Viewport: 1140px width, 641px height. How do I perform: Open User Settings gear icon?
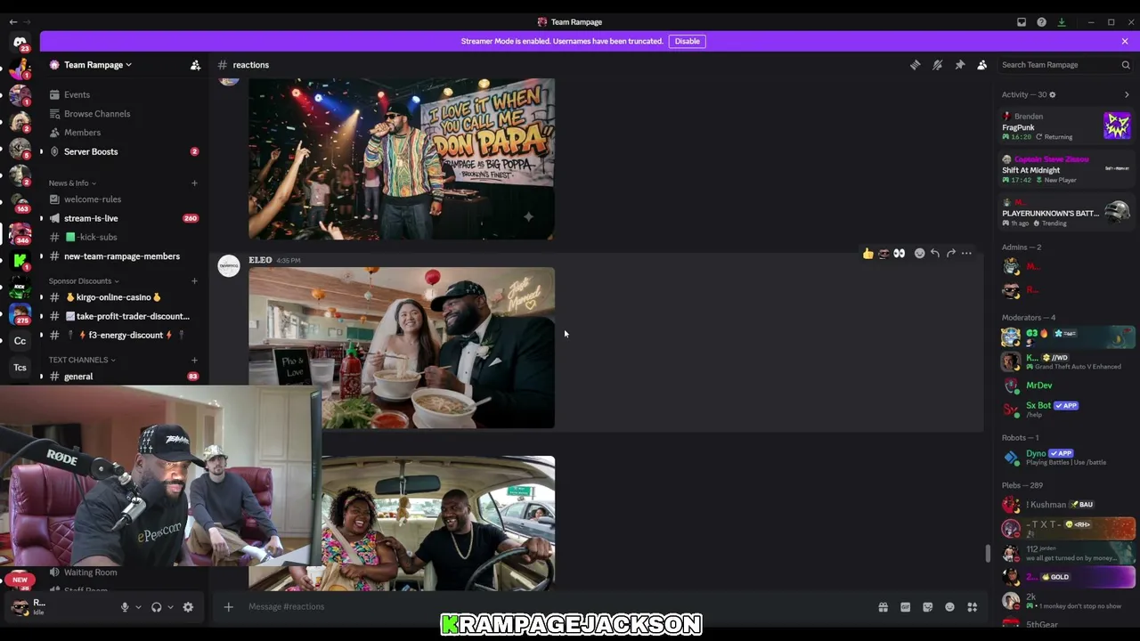click(188, 607)
